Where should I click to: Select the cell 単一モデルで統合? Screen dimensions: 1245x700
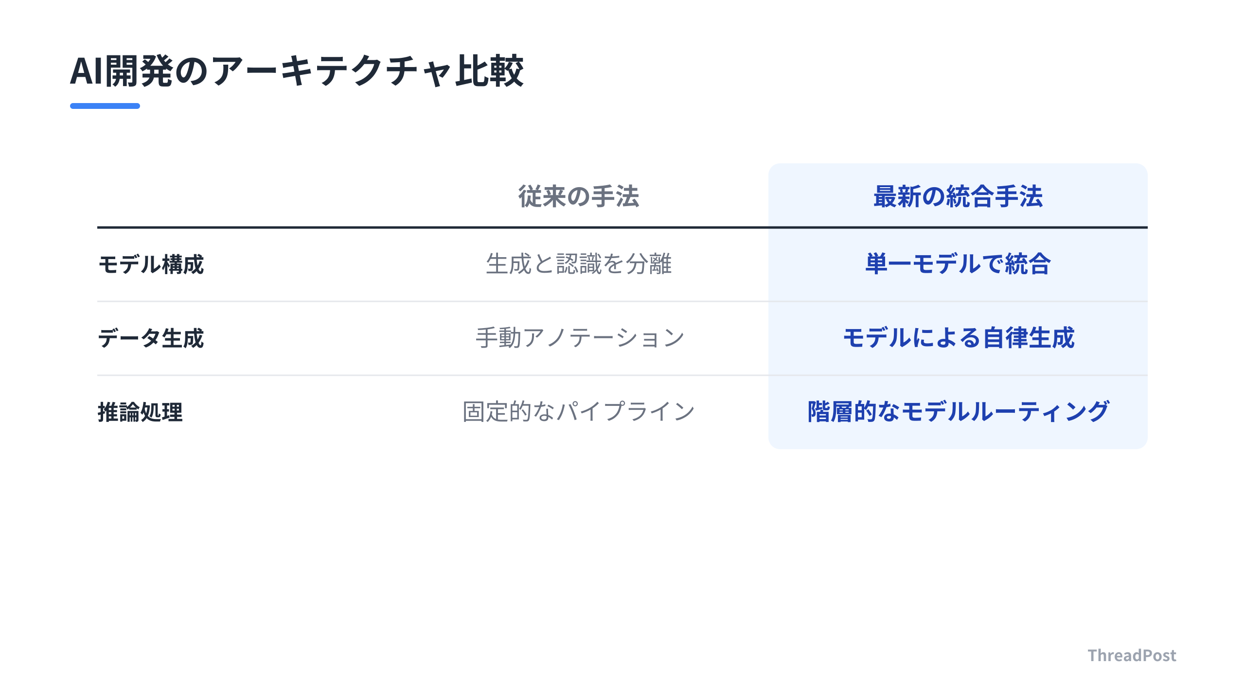(x=958, y=264)
